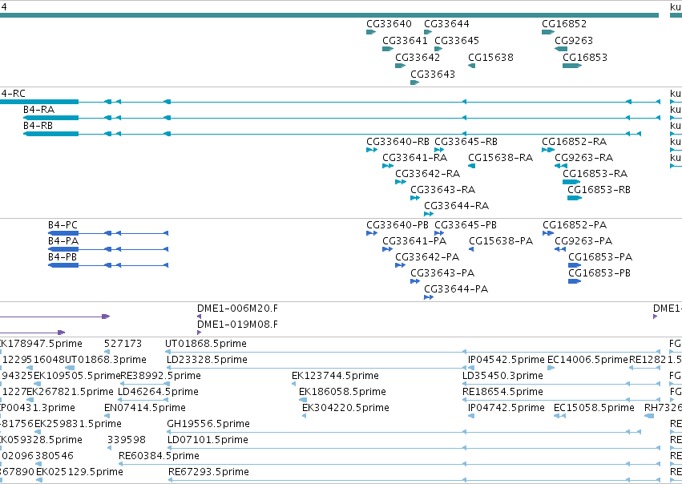The height and width of the screenshot is (484, 682).
Task: Click the CG16853-RA transcript label
Action: pos(595,174)
